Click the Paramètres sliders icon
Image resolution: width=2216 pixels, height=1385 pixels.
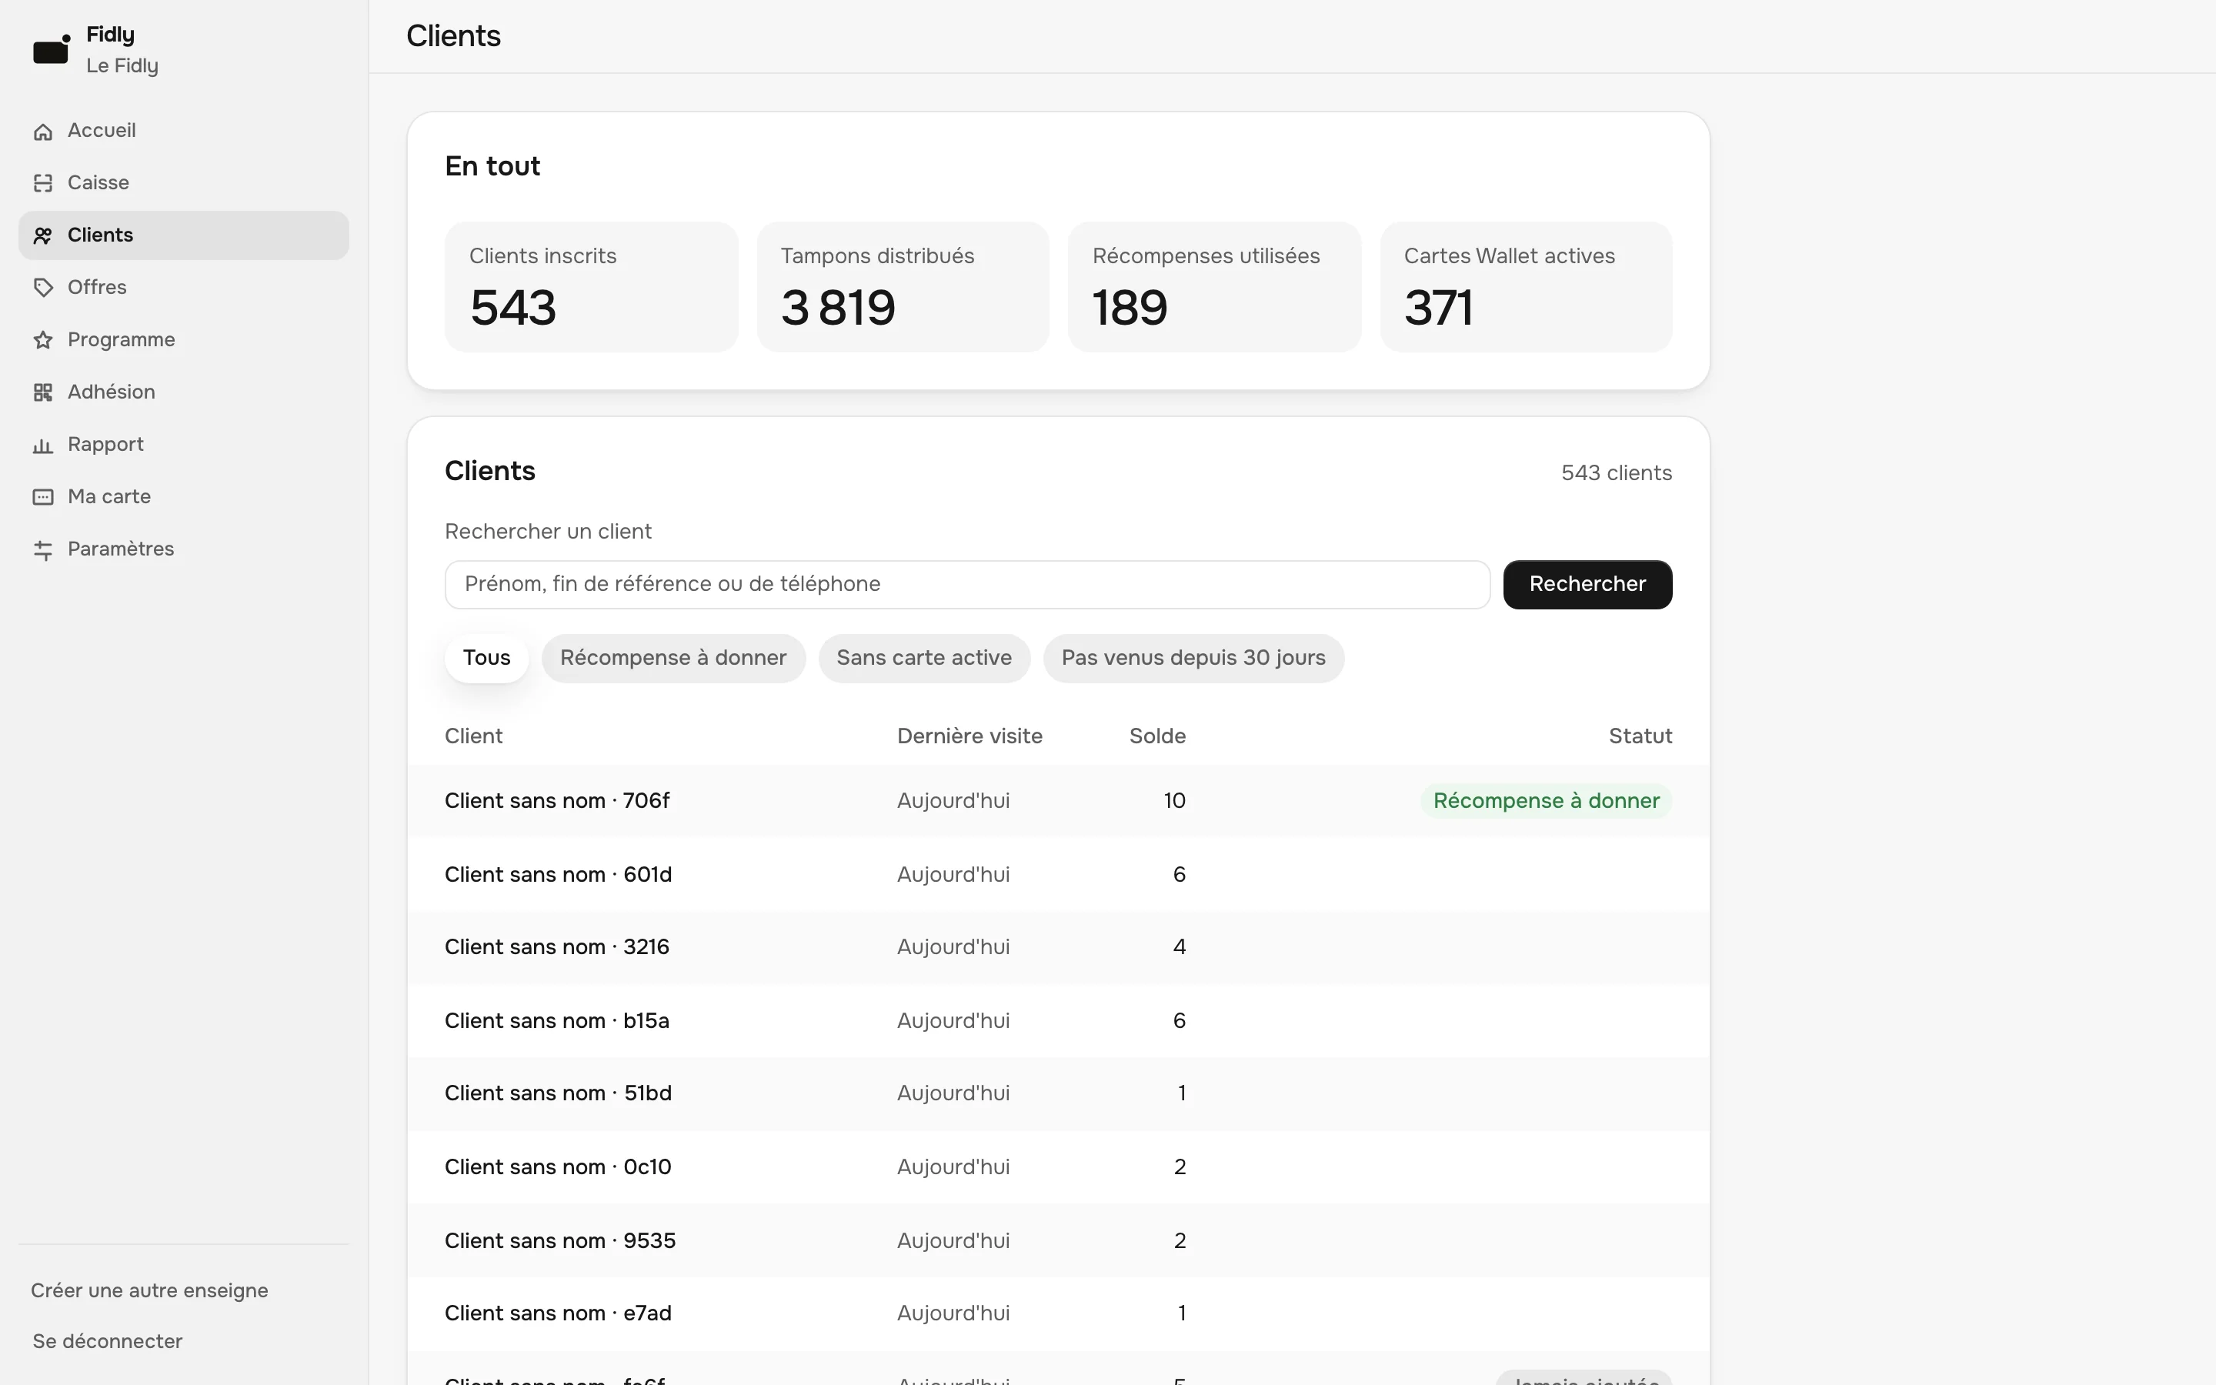coord(43,549)
